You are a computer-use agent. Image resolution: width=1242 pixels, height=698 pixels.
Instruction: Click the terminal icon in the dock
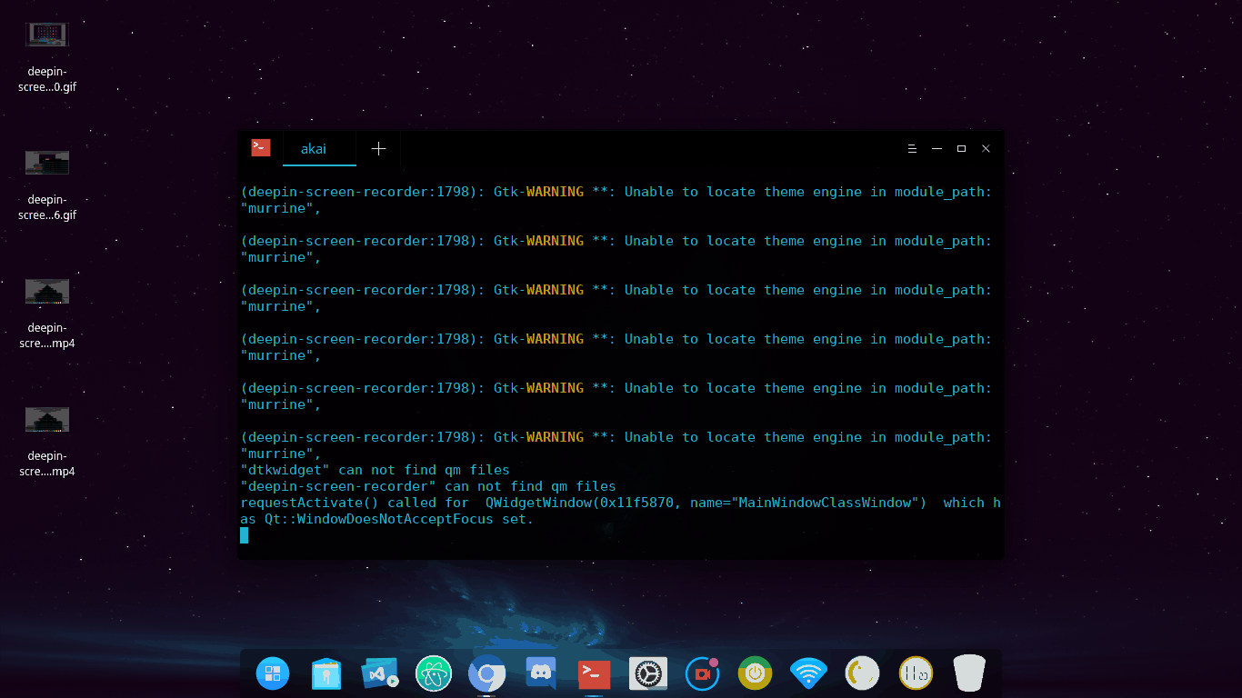[595, 673]
